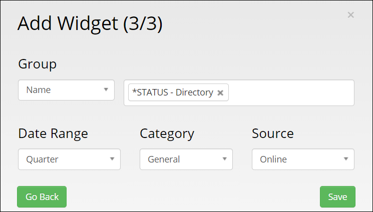373x212 pixels.
Task: Open the Group Name combo box
Action: [x=66, y=90]
